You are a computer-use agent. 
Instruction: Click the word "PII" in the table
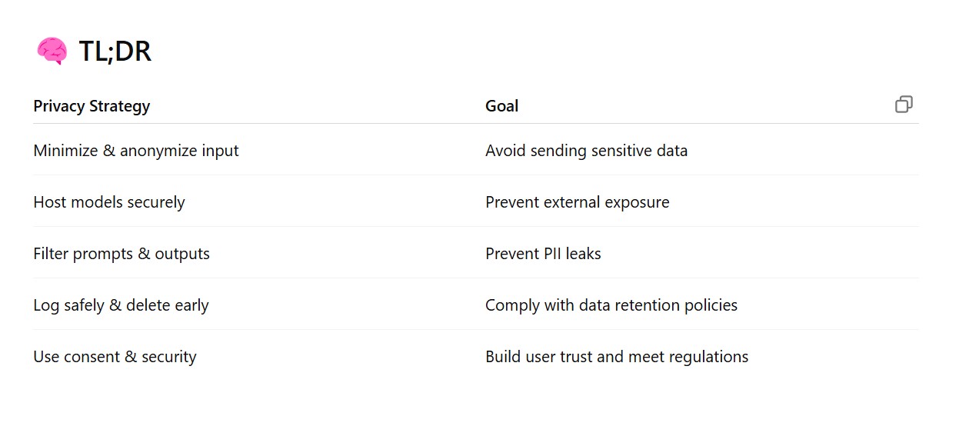(551, 254)
